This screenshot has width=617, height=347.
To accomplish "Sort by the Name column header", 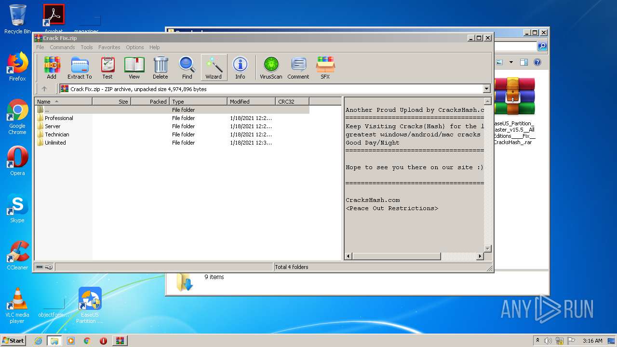I will tap(63, 101).
